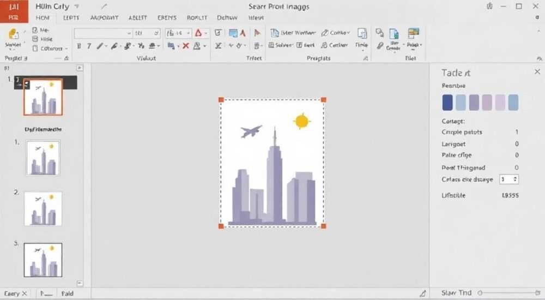Image resolution: width=545 pixels, height=300 pixels.
Task: Click the colorful picture icon above Pabgt
Action: click(x=414, y=33)
